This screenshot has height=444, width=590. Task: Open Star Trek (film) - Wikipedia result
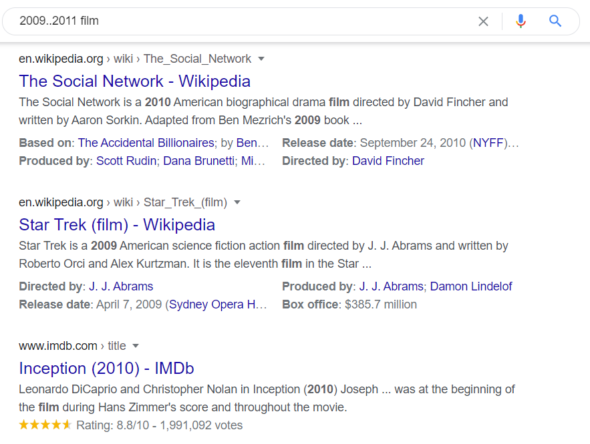(117, 225)
